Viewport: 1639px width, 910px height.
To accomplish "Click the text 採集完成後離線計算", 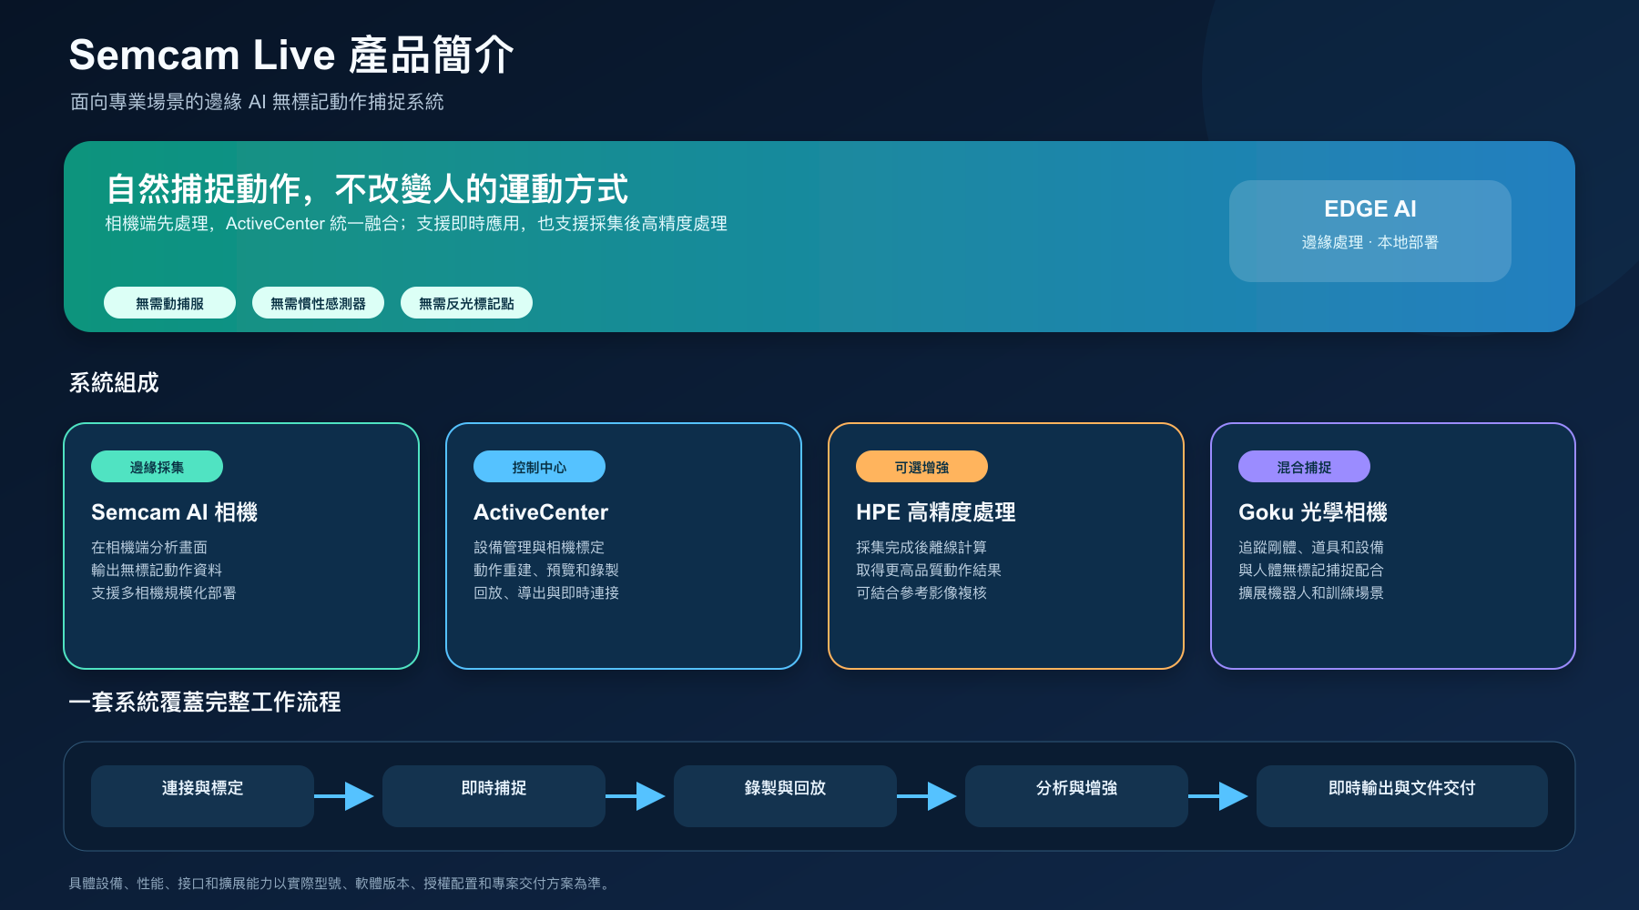I will click(921, 547).
